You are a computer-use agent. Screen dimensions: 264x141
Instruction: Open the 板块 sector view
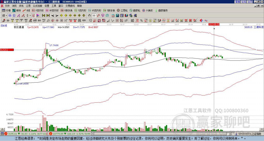(16, 10)
